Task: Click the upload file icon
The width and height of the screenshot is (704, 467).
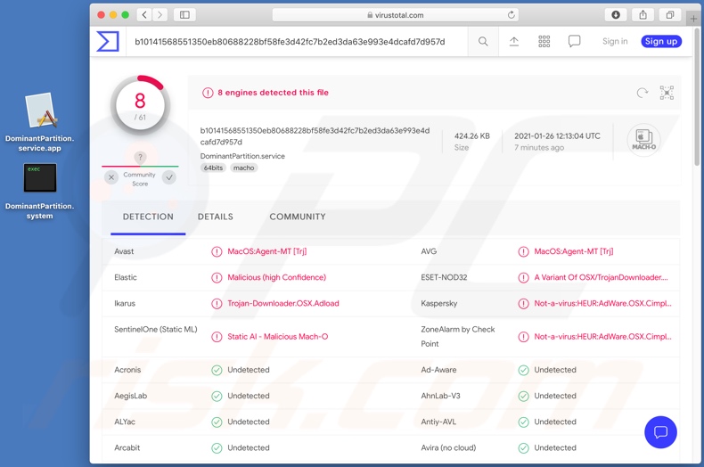Action: (514, 41)
